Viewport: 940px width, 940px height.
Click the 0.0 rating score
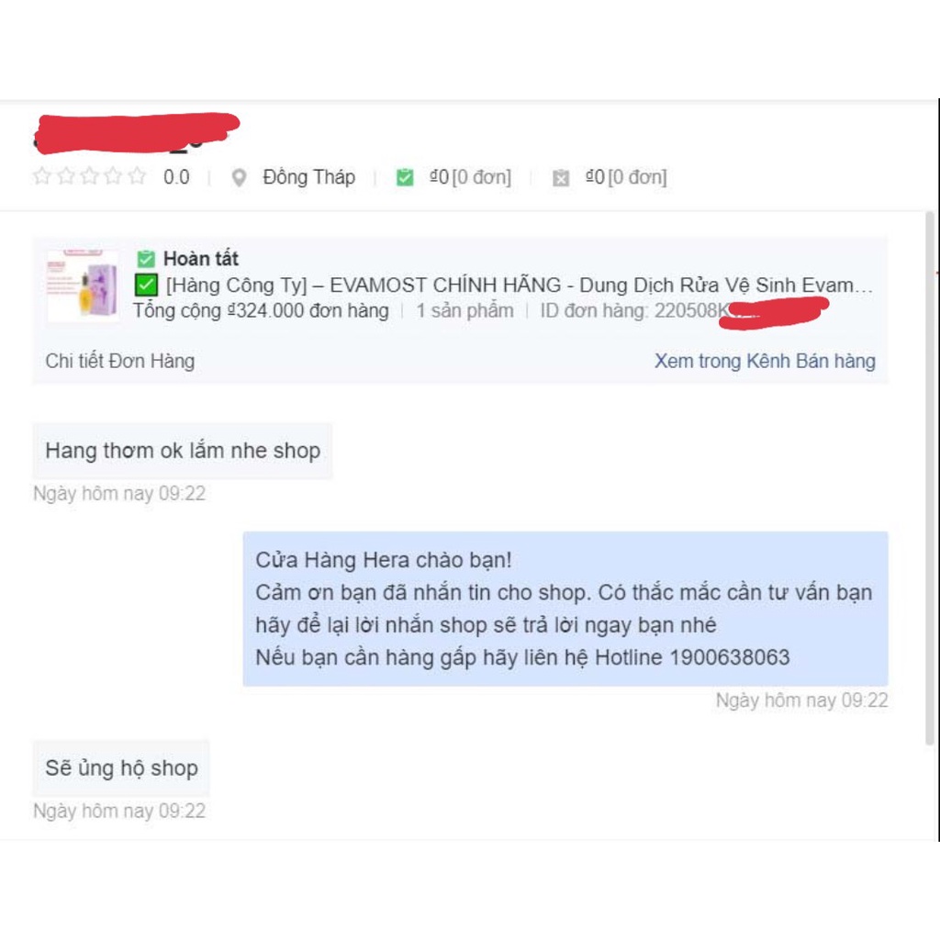coord(176,177)
